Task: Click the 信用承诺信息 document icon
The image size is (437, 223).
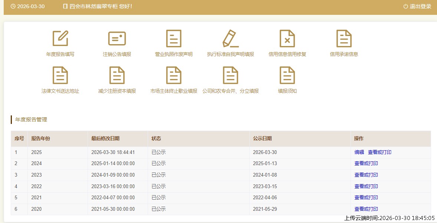Action: 344,39
